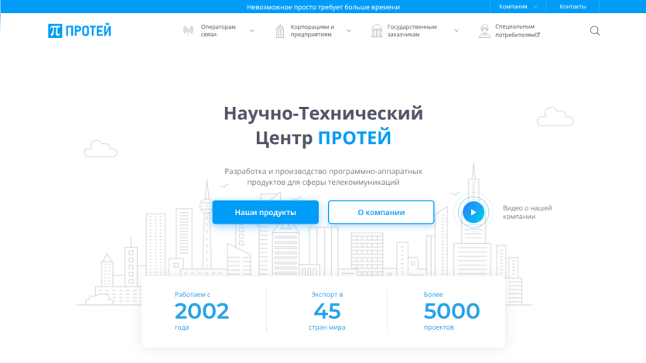Click the Видео о нашей компании label
646x363 pixels.
tap(527, 212)
